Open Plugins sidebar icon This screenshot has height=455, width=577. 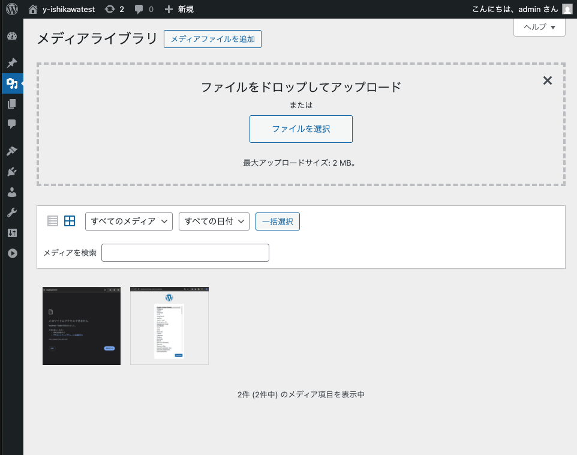12,171
